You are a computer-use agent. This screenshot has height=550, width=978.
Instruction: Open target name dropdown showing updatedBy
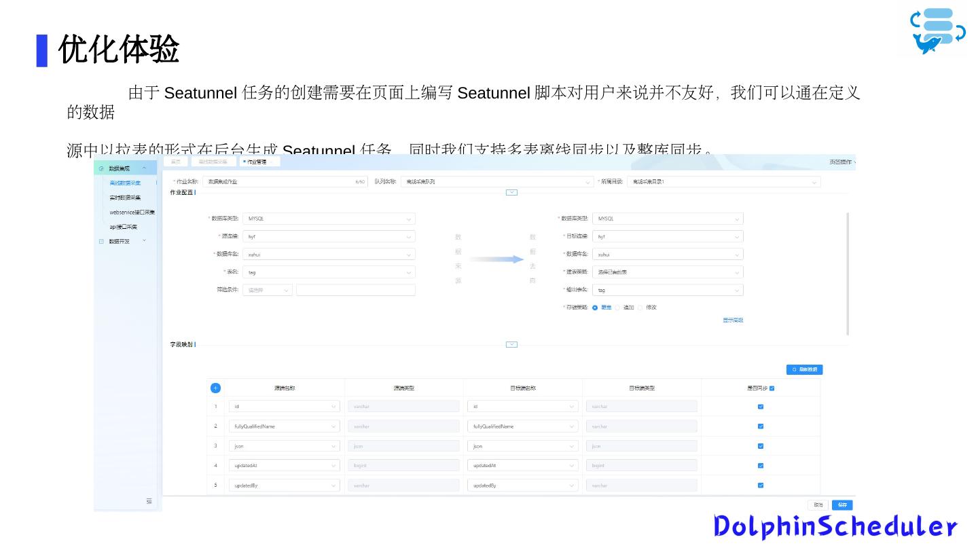point(523,485)
